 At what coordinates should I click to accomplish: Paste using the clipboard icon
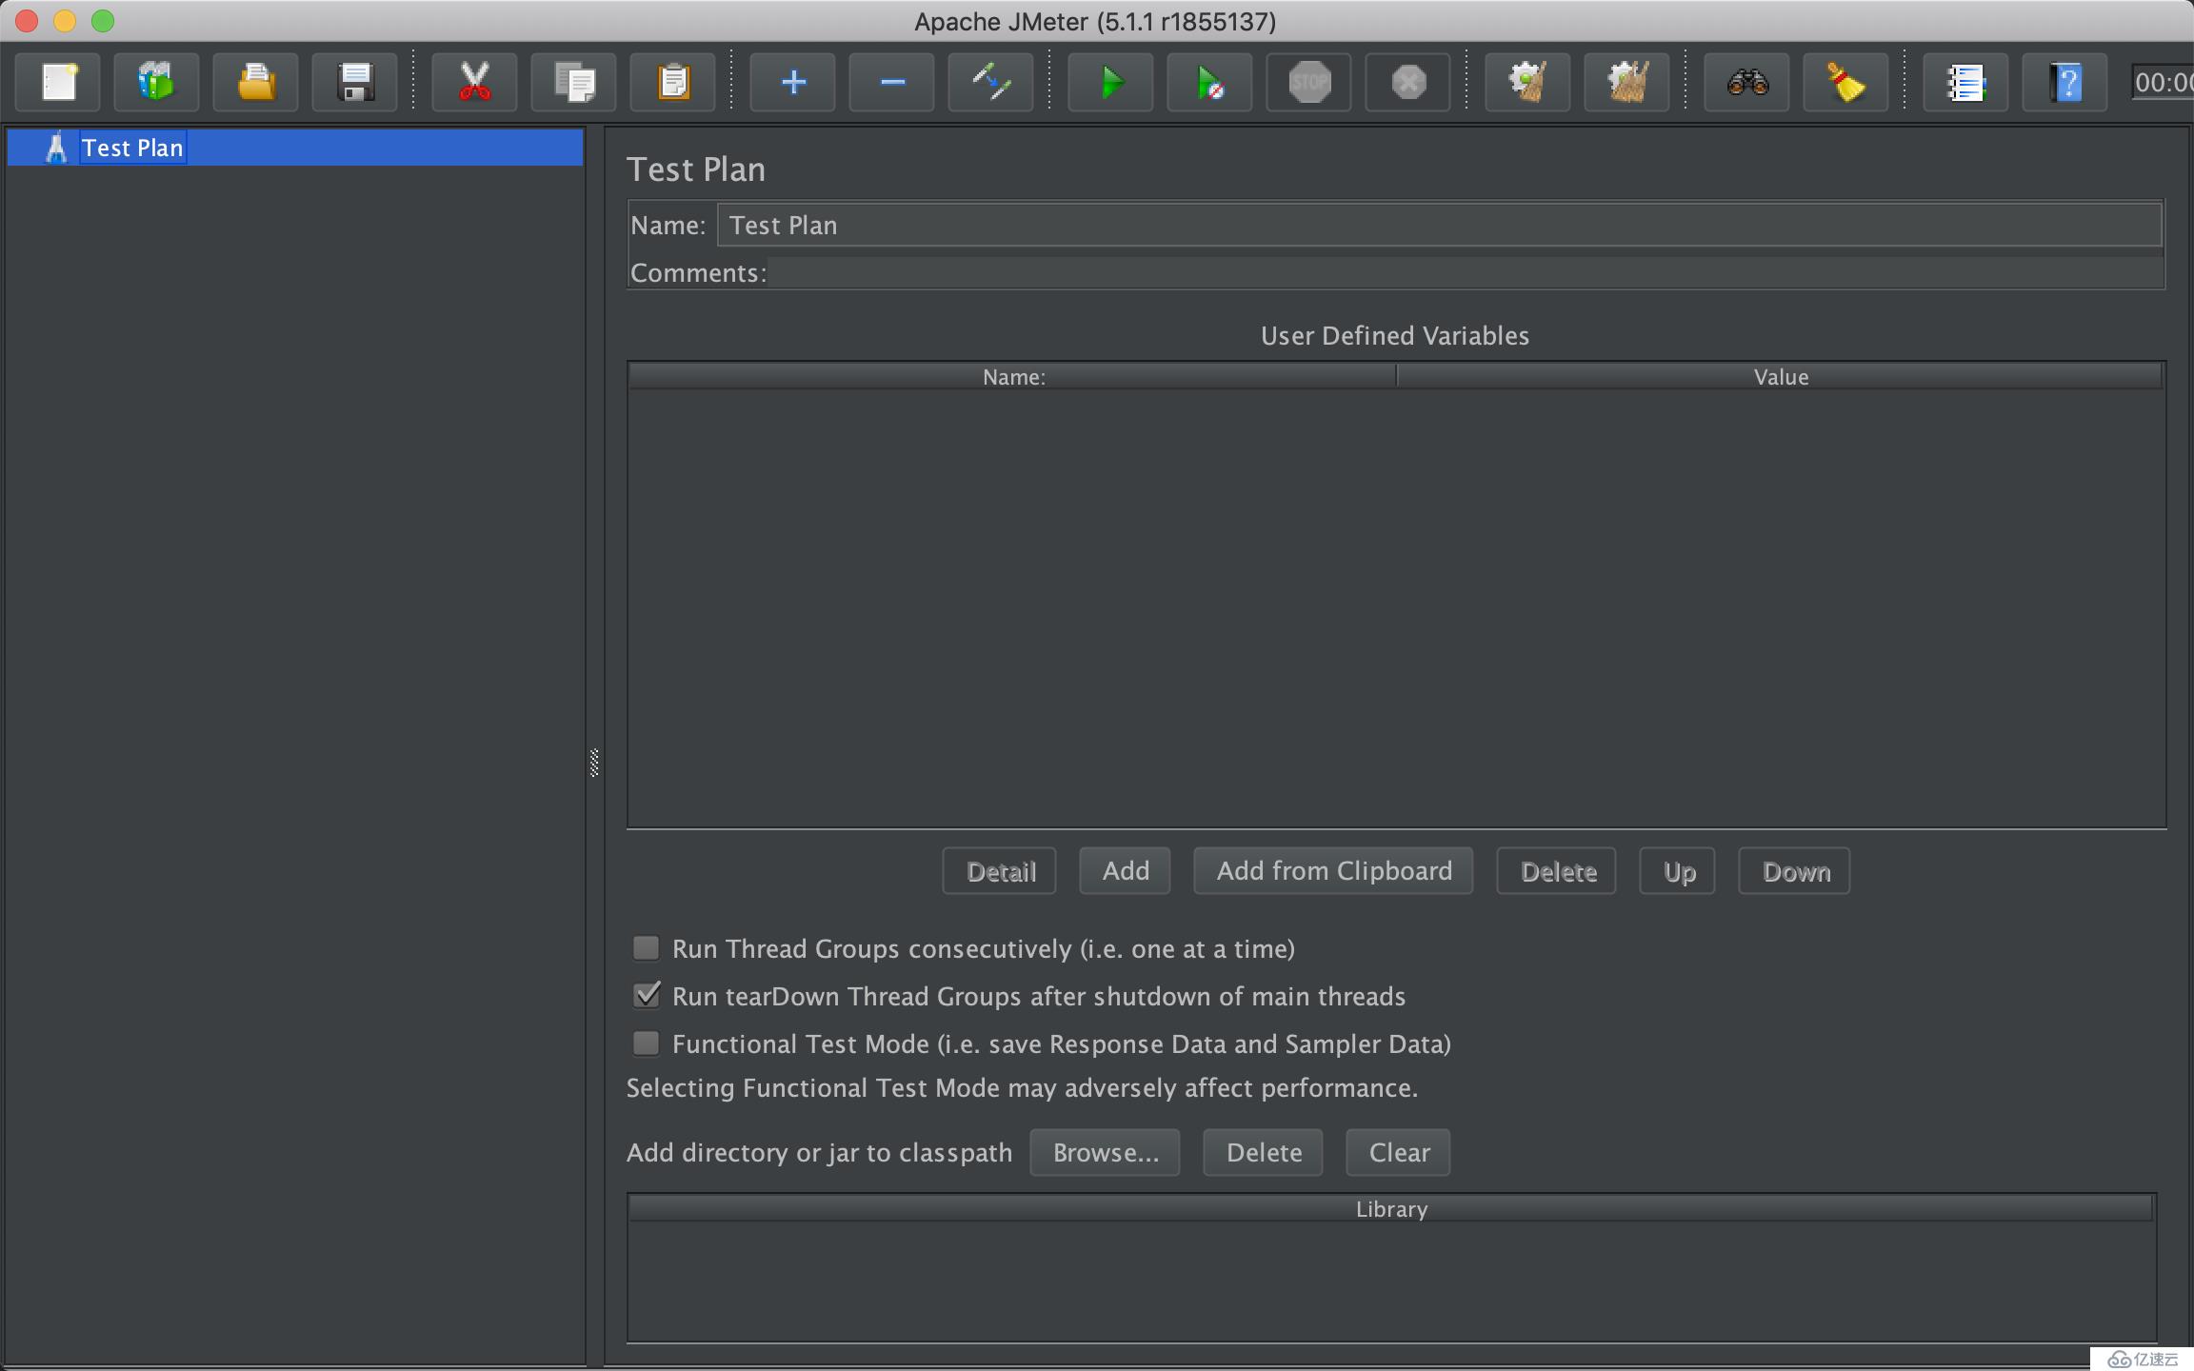point(672,83)
